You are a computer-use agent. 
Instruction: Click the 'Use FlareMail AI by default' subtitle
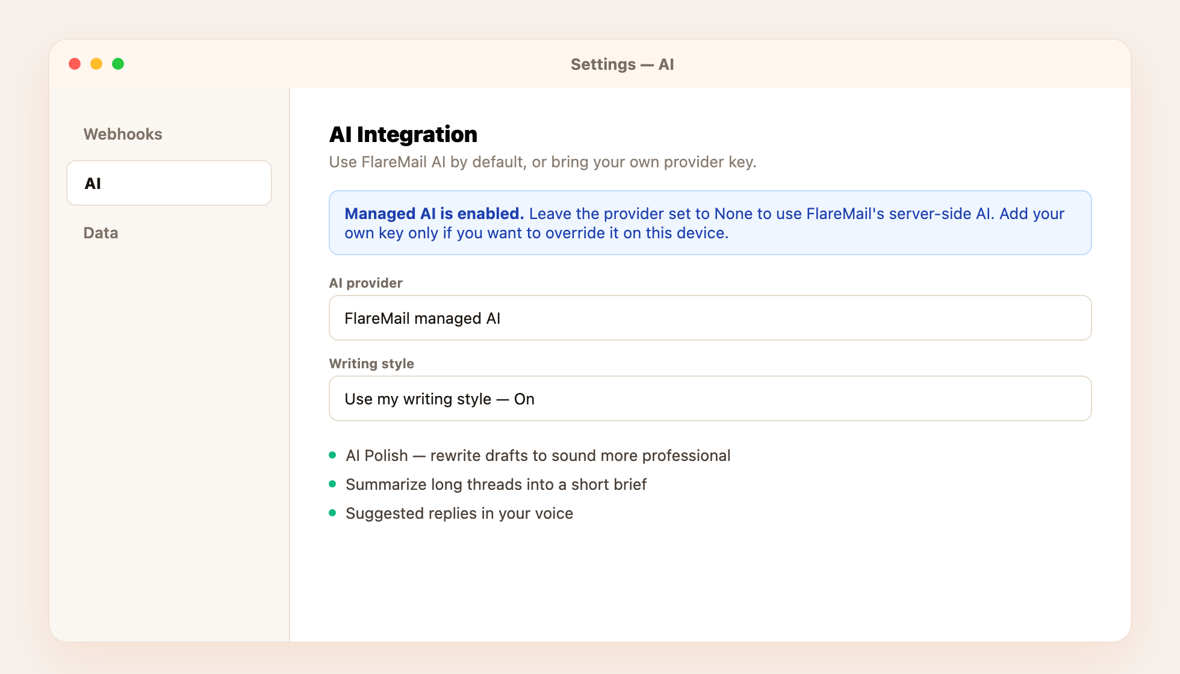(542, 162)
